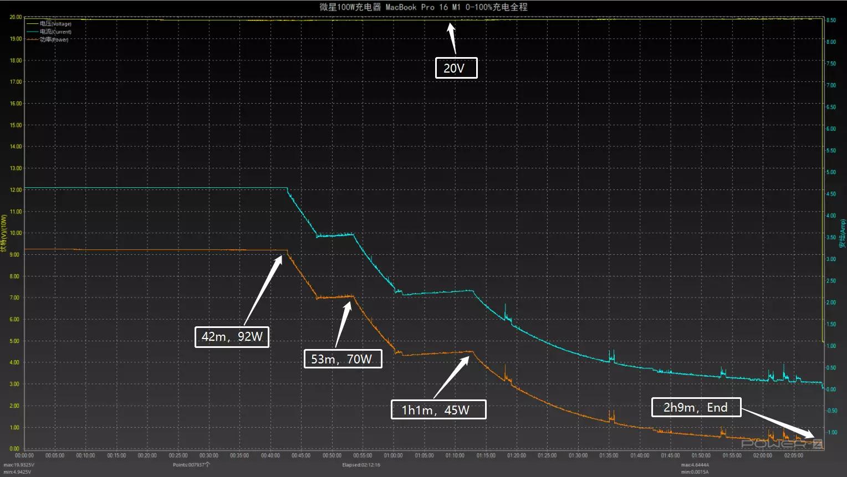Click the 安培(Amp) right axis title
The height and width of the screenshot is (477, 847).
843,233
